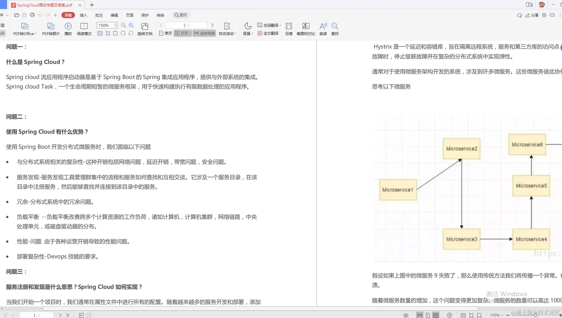Click the play button in status bar
Viewport: 562px width, 318px height.
coord(450,315)
